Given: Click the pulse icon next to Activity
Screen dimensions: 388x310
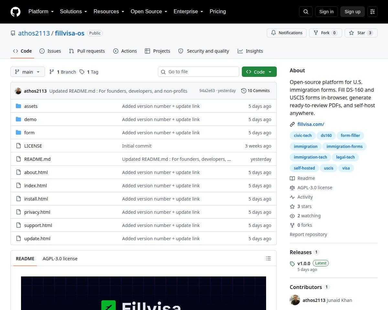Looking at the screenshot, I should coord(292,197).
